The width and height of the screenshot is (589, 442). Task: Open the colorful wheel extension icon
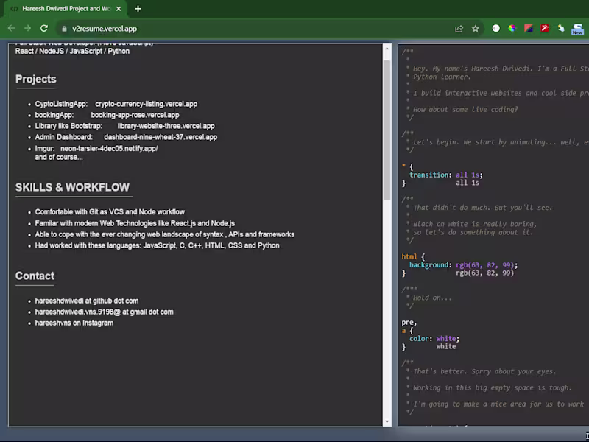(512, 29)
